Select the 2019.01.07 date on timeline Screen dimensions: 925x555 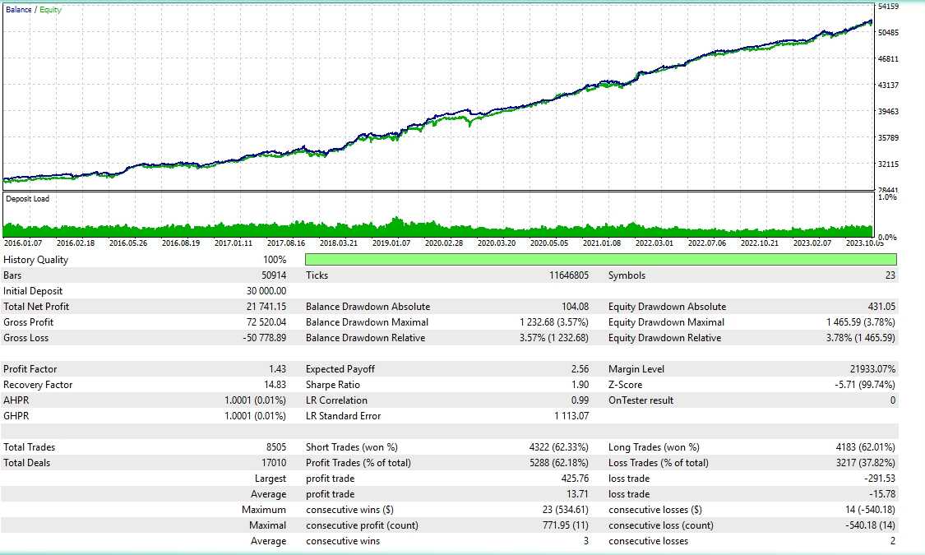[x=391, y=243]
